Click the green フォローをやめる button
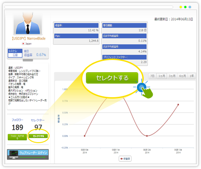This screenshot has width=201, height=169. coord(17,137)
